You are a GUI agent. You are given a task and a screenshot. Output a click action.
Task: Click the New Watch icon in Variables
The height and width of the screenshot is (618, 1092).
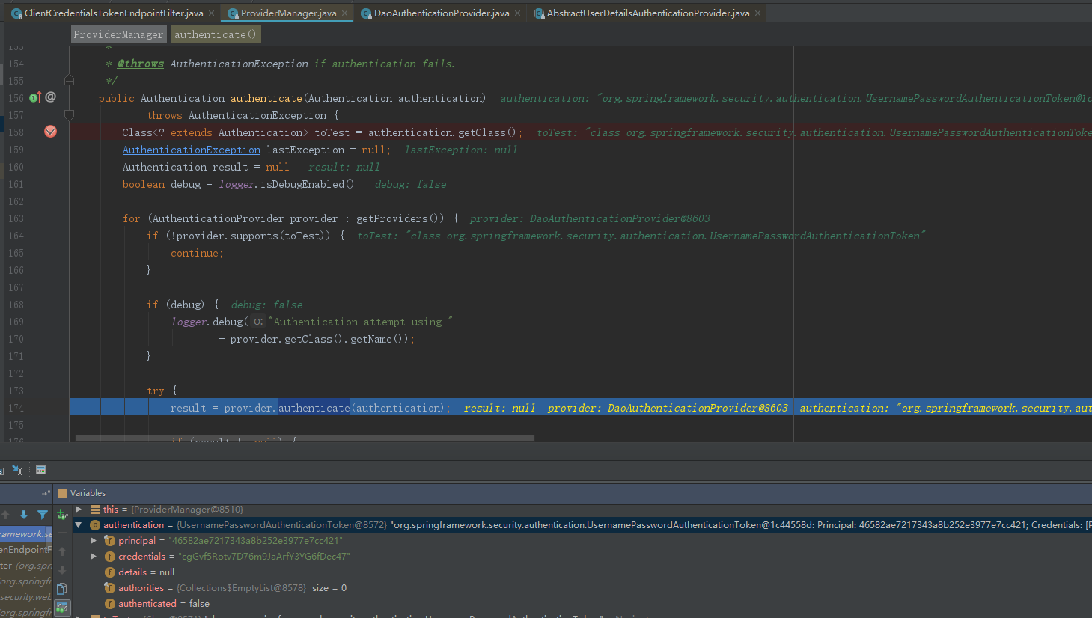click(62, 515)
